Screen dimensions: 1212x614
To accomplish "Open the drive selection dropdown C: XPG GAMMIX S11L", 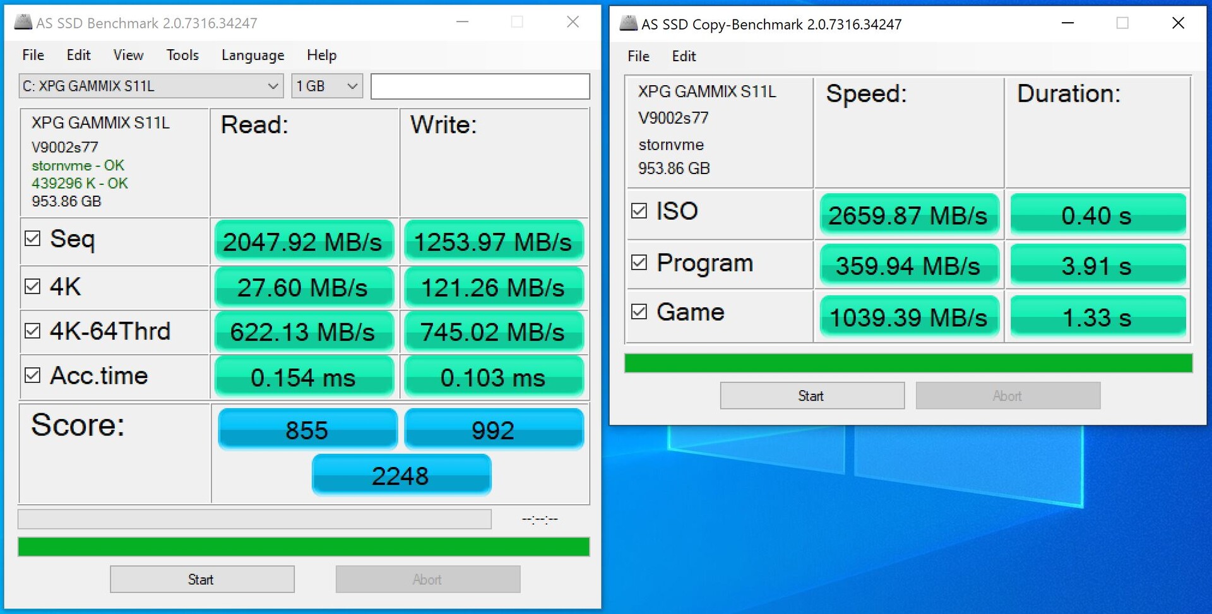I will point(151,86).
